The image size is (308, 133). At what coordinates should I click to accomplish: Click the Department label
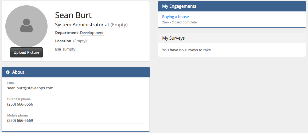[x=66, y=33]
